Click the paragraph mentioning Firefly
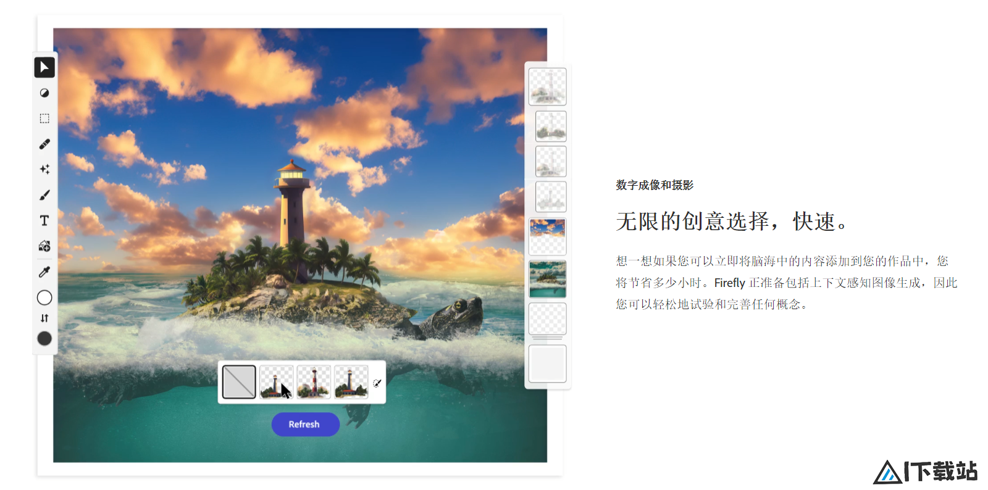This screenshot has height=490, width=988. coord(786,283)
